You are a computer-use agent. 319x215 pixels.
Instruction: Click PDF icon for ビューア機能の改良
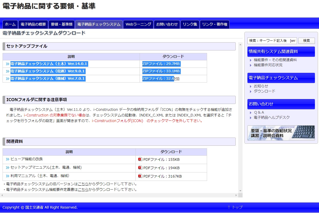click(x=140, y=159)
